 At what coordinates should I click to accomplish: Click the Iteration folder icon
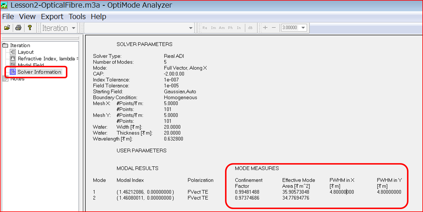click(x=6, y=45)
